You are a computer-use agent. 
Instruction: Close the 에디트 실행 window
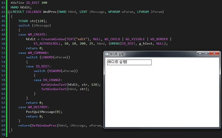point(214,53)
